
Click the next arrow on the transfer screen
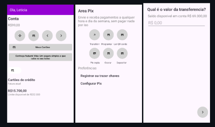pyautogui.click(x=203, y=112)
